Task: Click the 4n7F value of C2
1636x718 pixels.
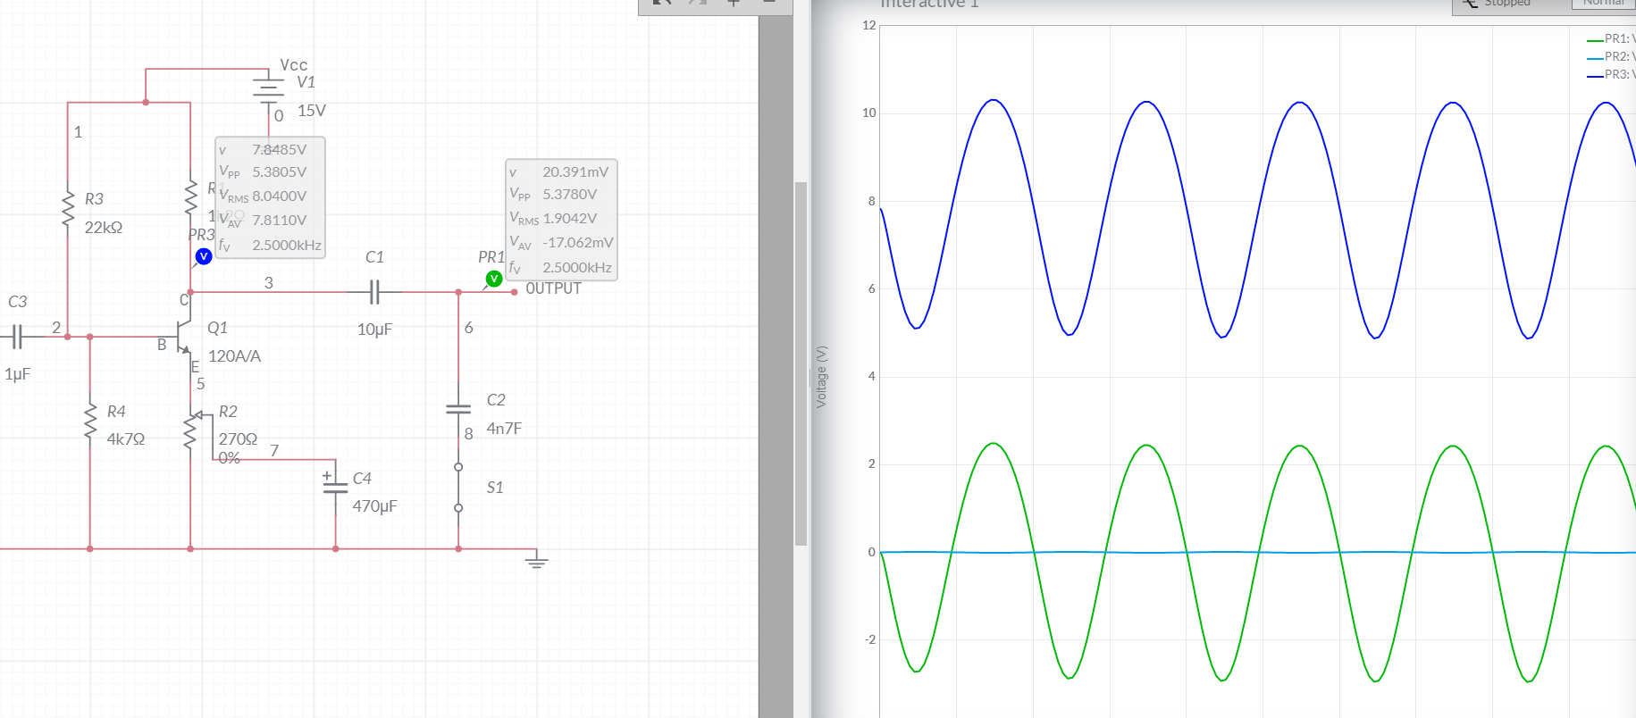Action: click(504, 429)
